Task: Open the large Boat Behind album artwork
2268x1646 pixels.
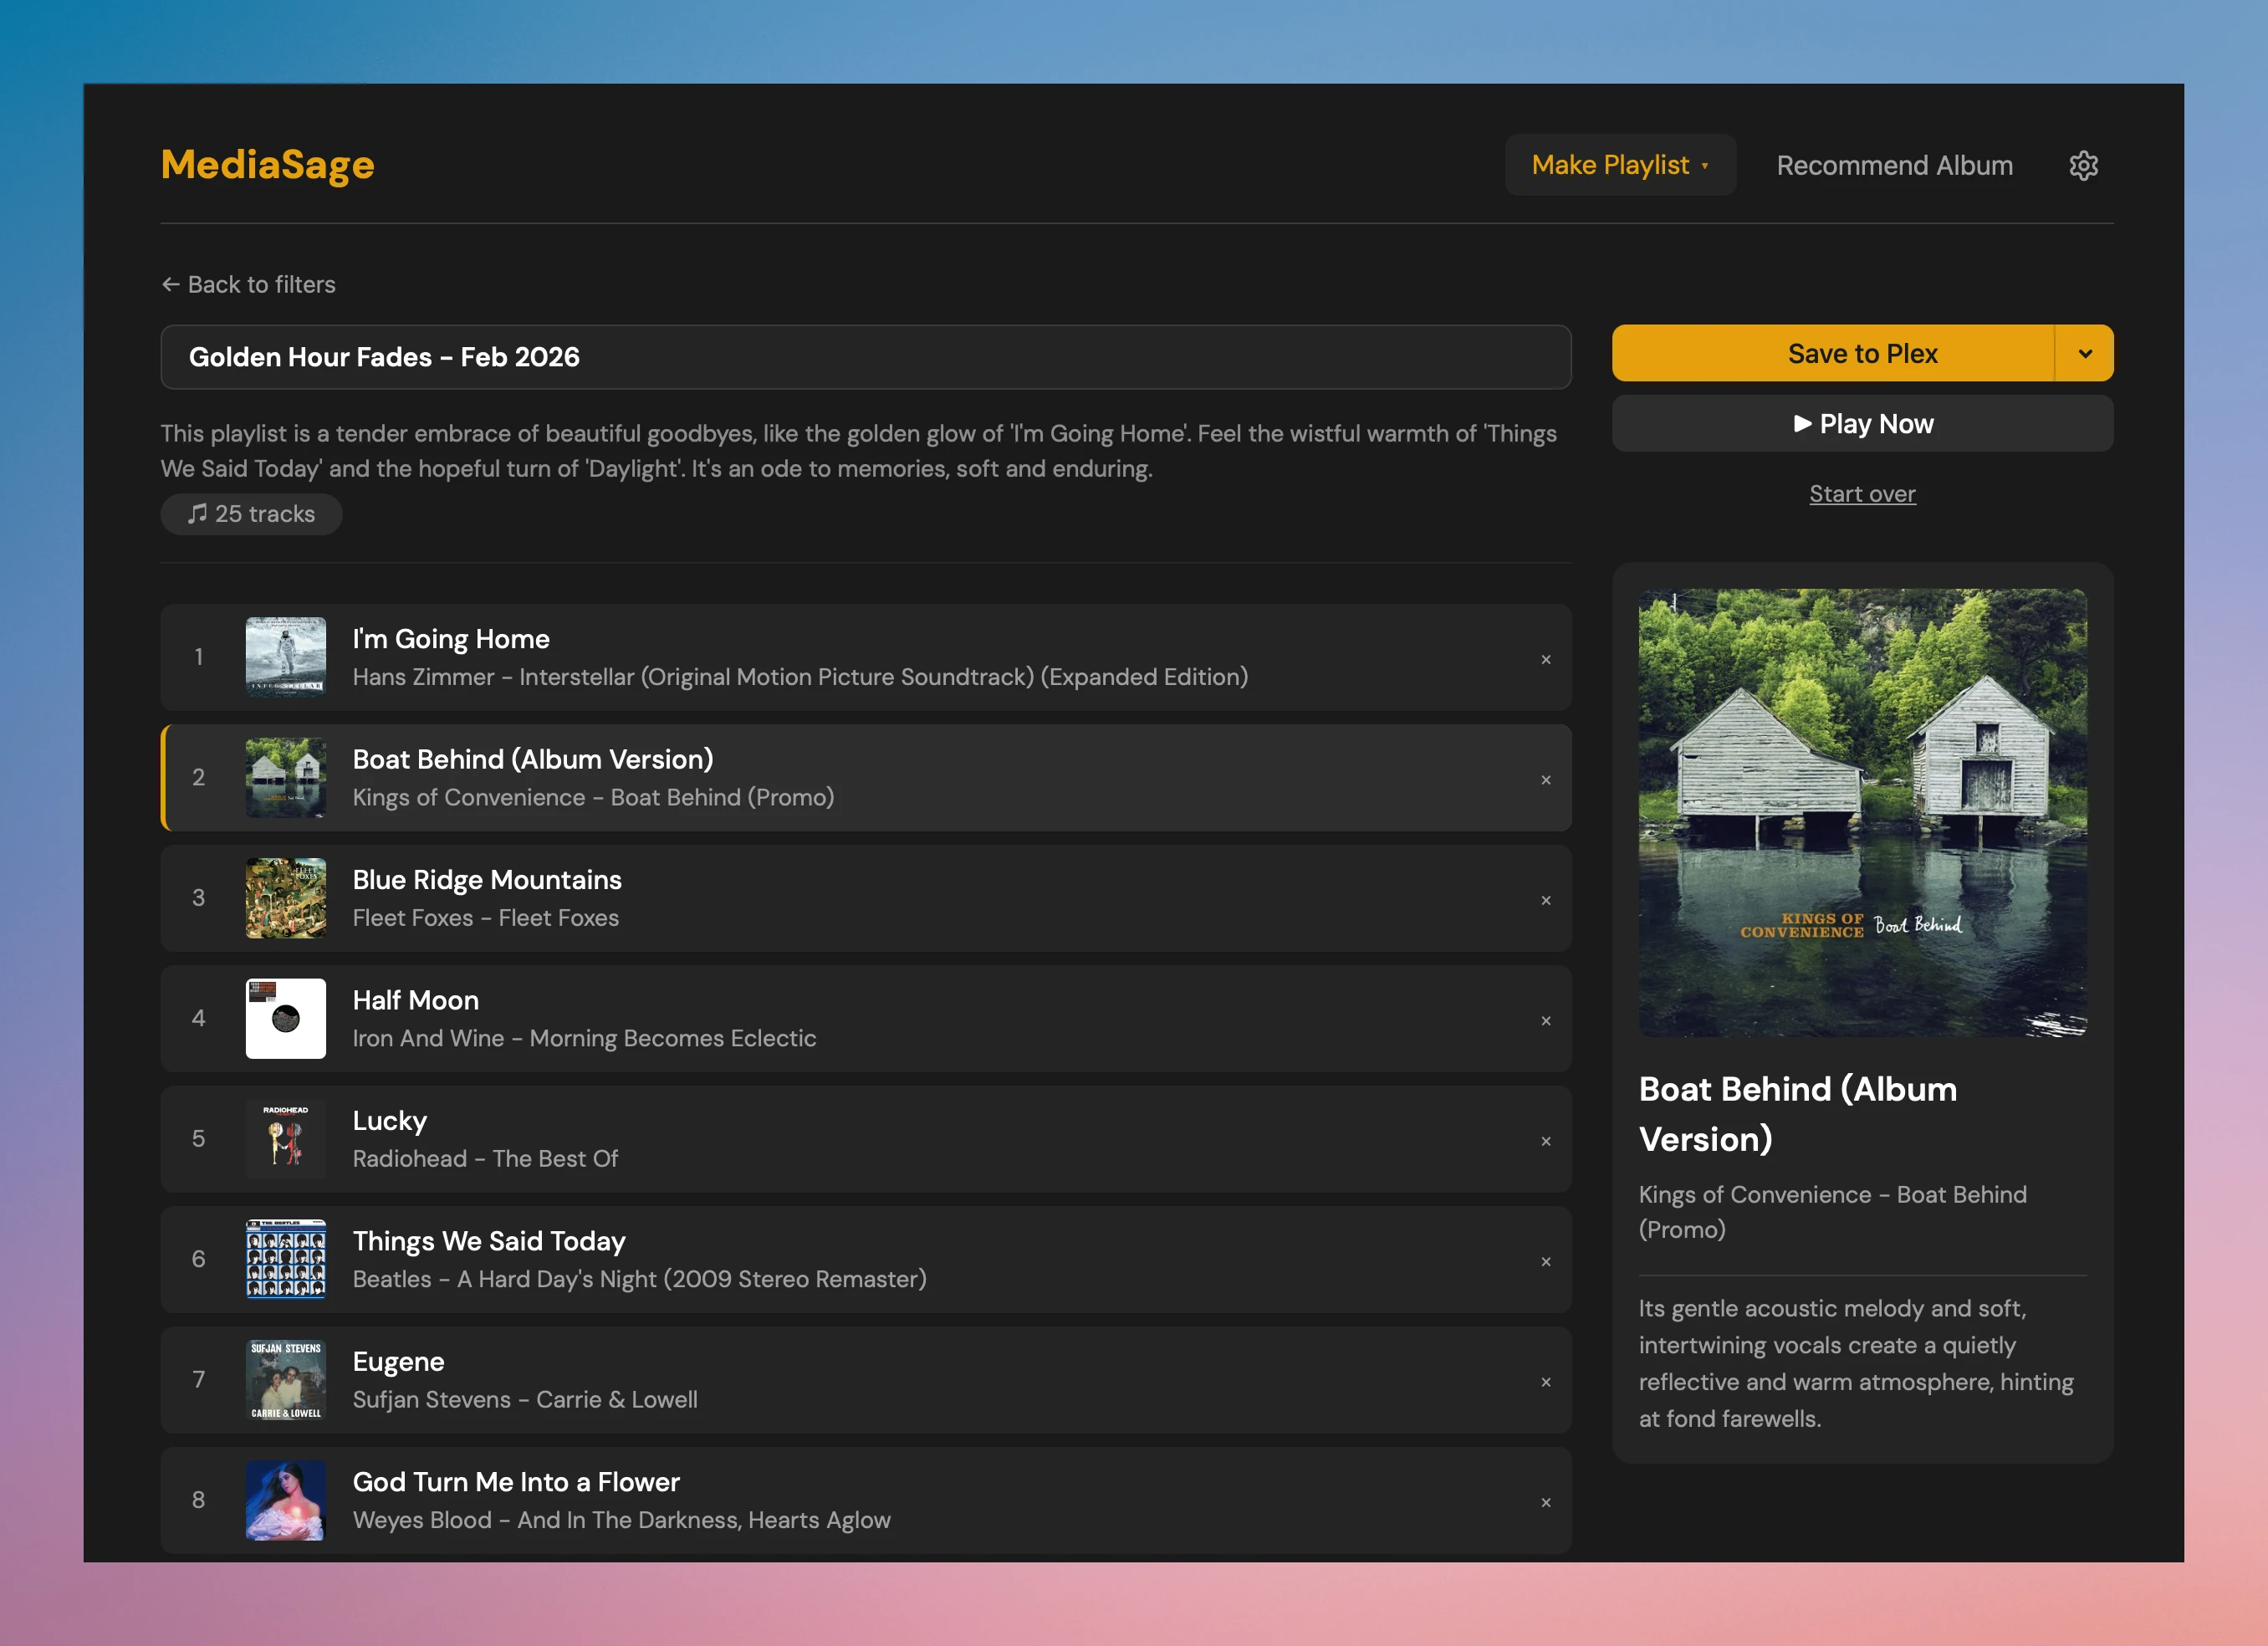Action: (1862, 812)
